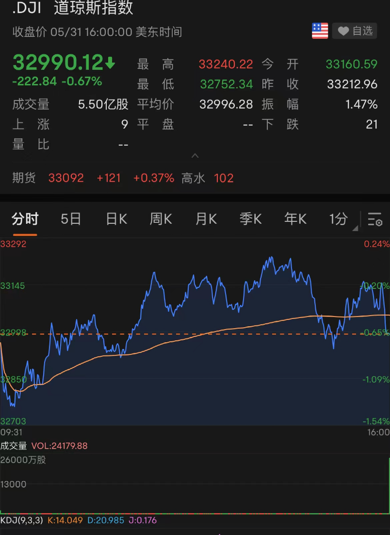Viewport: 390px width, 535px height.
Task: Tap the .DJI 道琼斯指数 title
Action: 72,7
